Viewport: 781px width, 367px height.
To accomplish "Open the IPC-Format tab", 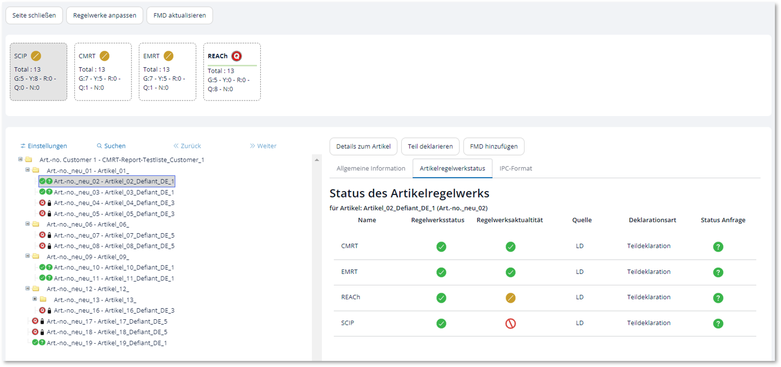I will tap(516, 168).
